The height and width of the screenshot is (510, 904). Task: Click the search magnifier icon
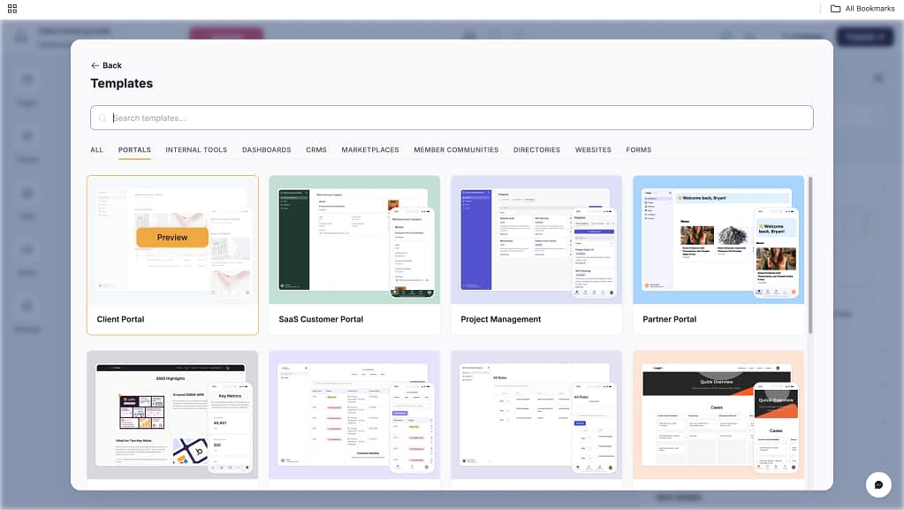coord(103,118)
